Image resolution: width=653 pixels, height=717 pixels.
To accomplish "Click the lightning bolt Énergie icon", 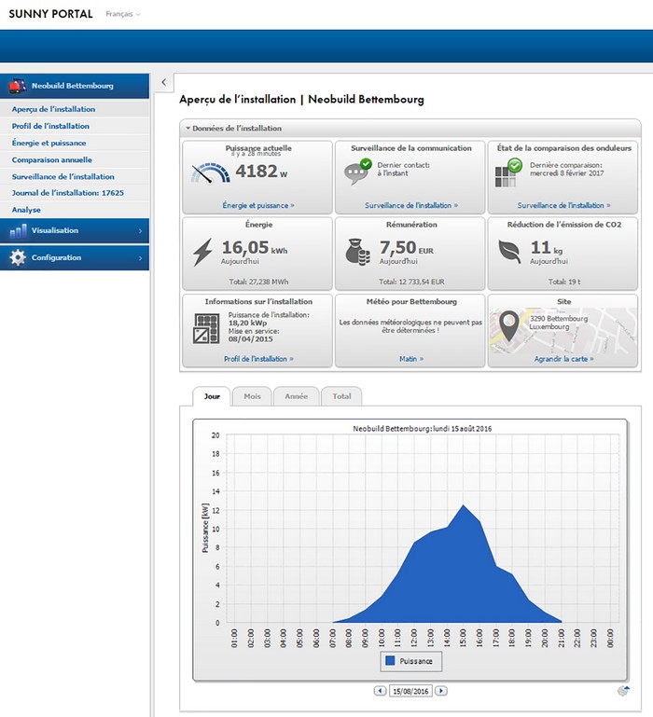I will [202, 252].
